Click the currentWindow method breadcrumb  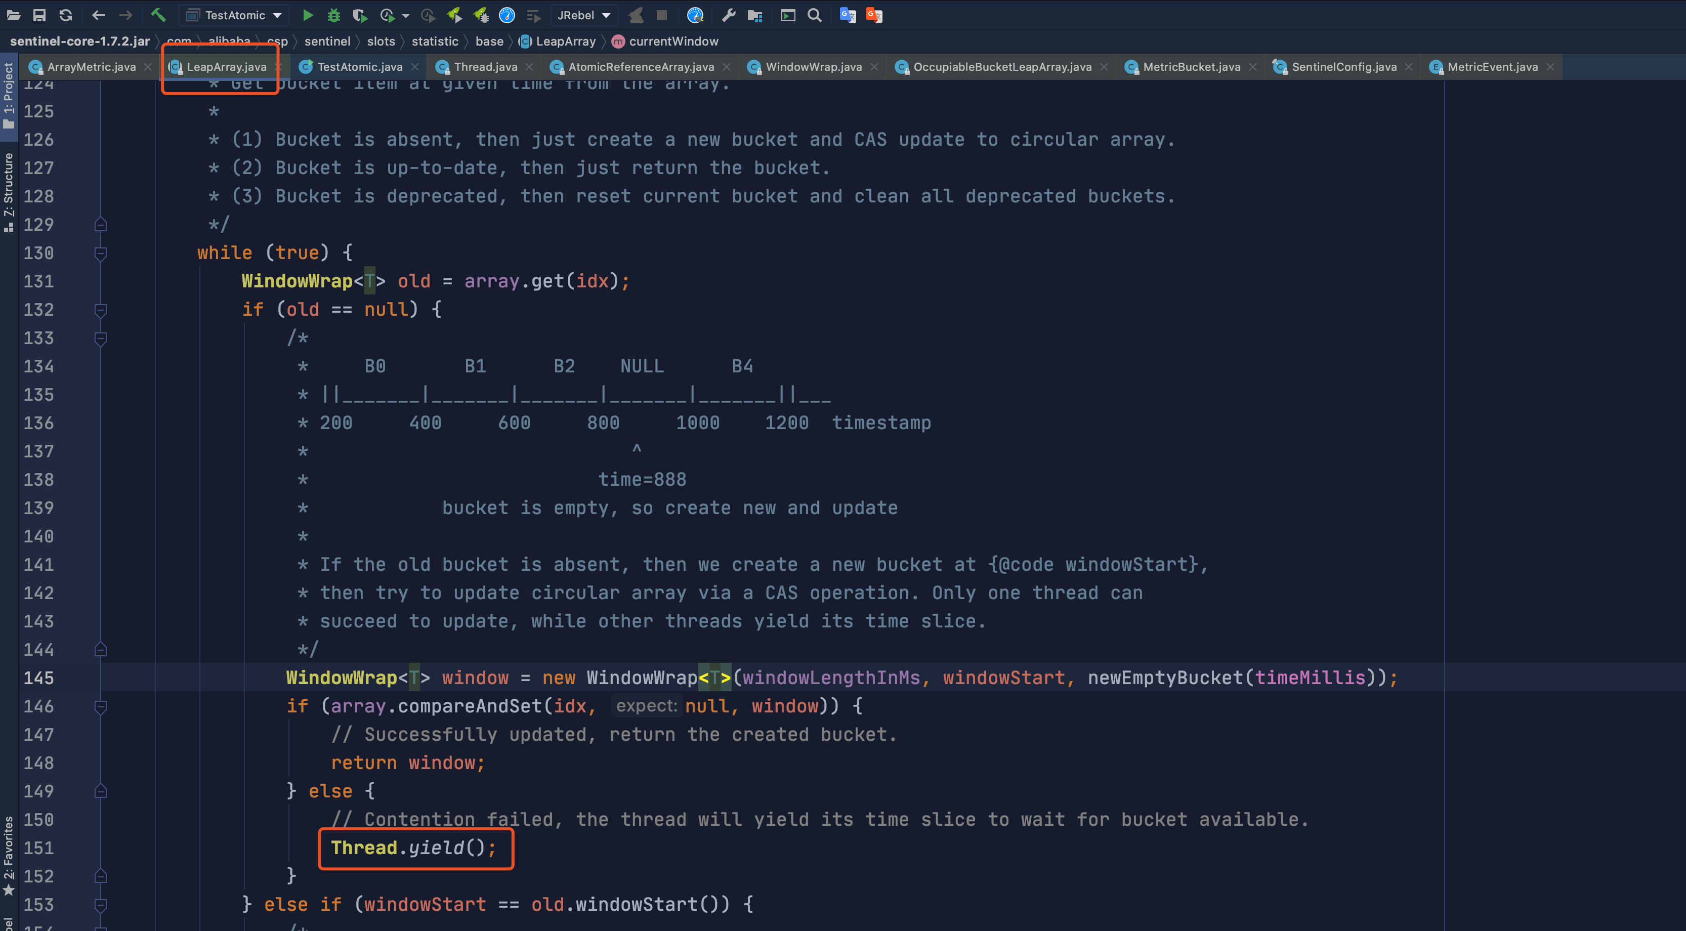pyautogui.click(x=665, y=41)
